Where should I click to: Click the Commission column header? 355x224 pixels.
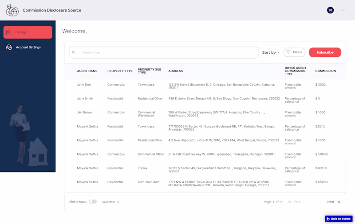tap(325, 71)
